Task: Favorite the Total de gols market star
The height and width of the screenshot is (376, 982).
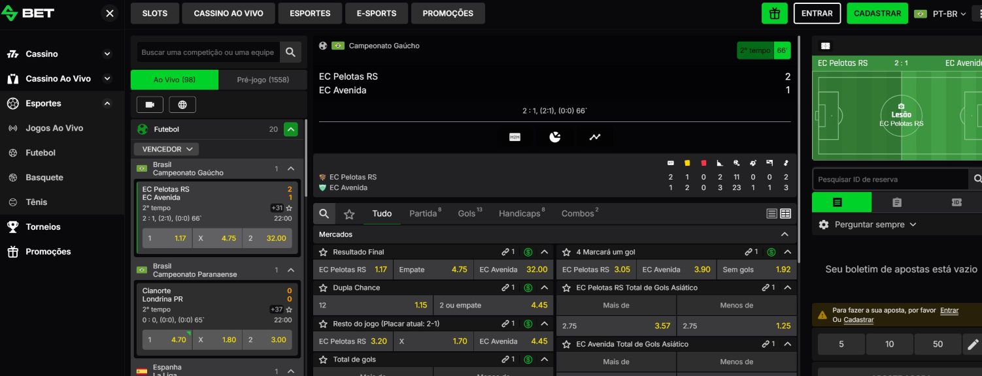Action: point(323,360)
